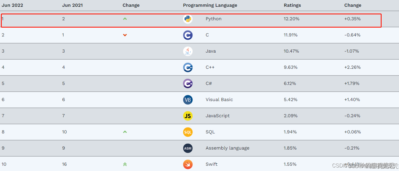This screenshot has width=399, height=171.
Task: Click the -1.07% change value
Action: tap(352, 51)
